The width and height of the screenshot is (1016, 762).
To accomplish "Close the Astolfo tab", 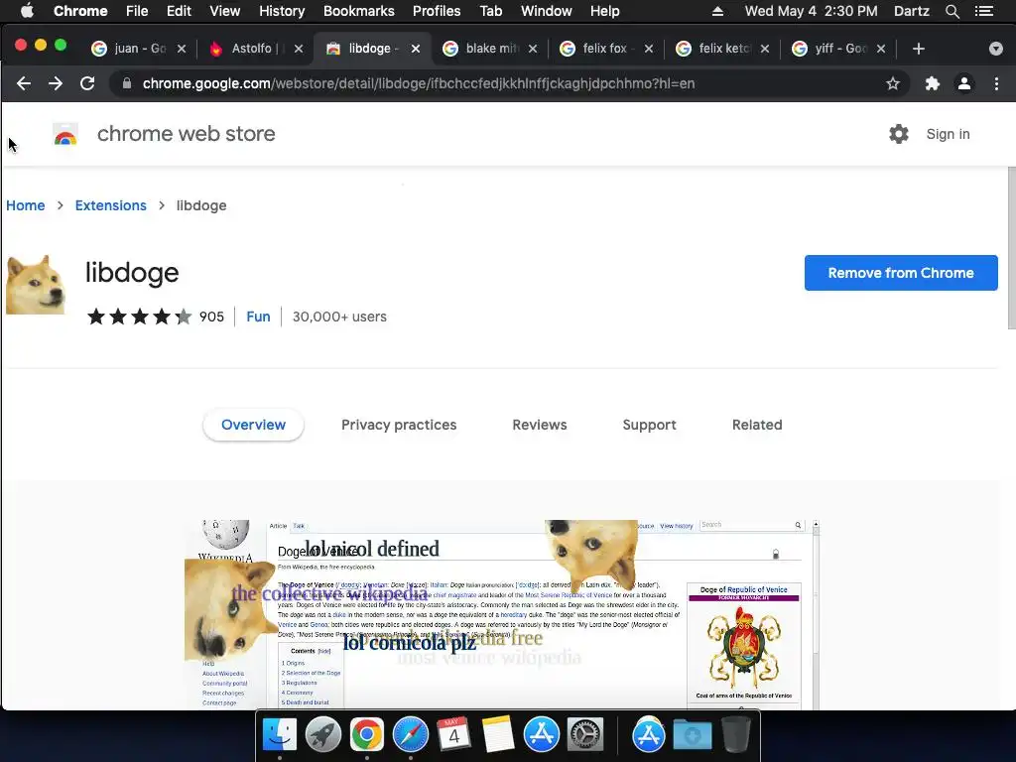I will pos(298,49).
